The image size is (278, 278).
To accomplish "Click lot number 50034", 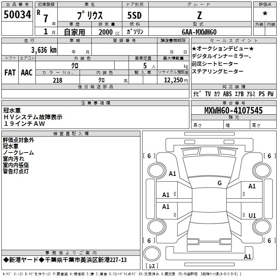I will pos(17,15).
